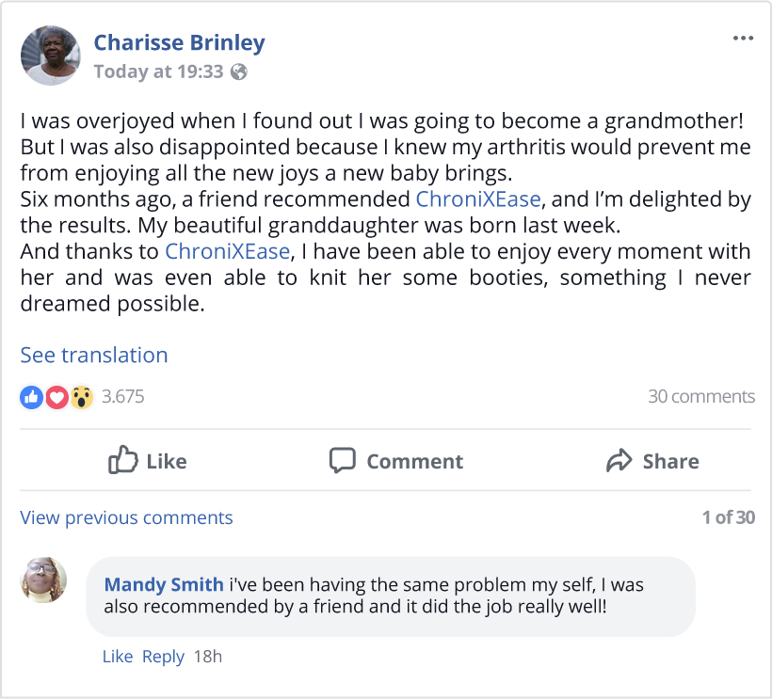Click the yellow wow reaction emoji
772x699 pixels.
[x=82, y=397]
